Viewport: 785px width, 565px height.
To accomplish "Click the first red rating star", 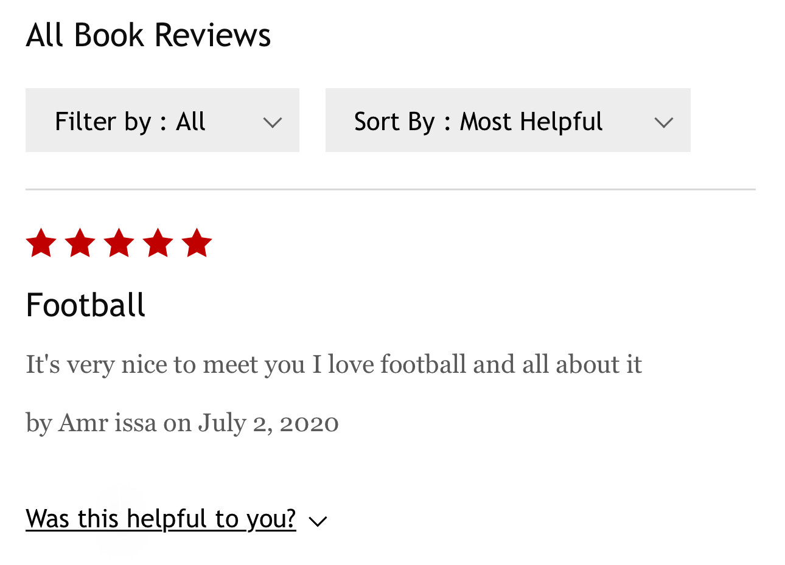I will click(41, 243).
